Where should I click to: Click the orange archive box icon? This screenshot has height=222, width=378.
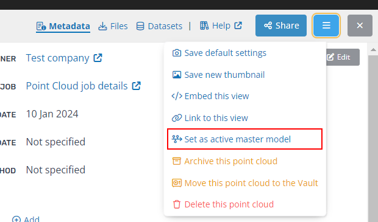coord(176,161)
